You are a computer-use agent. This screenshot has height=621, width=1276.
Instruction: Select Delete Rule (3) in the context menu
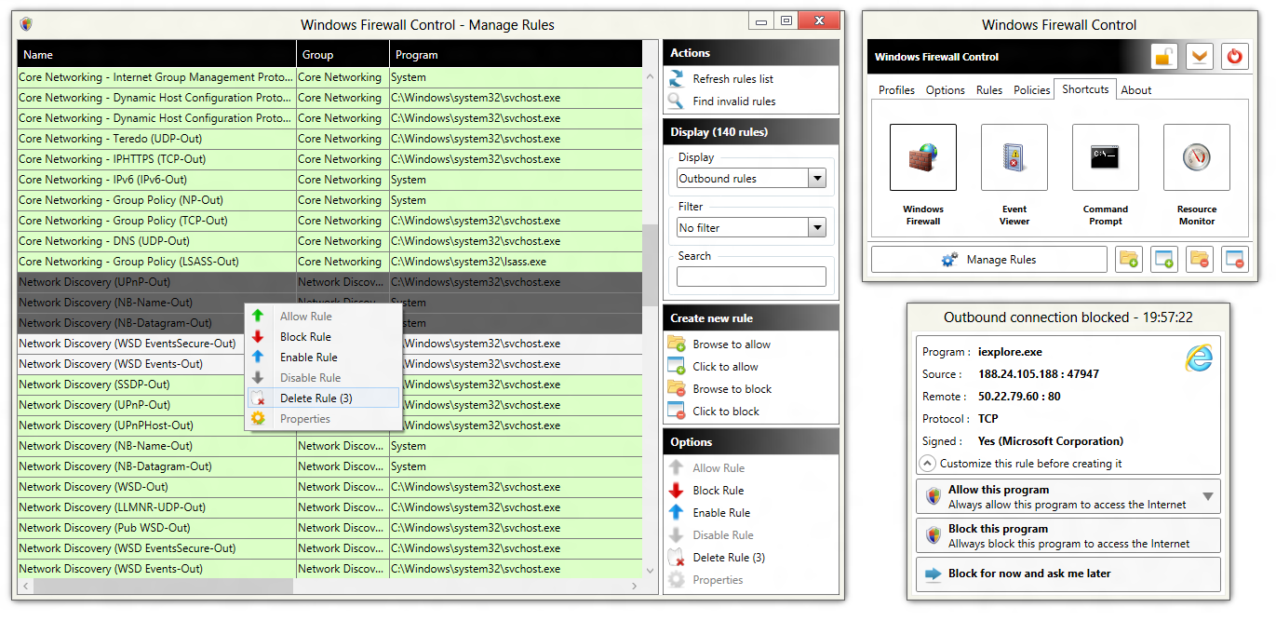(x=323, y=398)
